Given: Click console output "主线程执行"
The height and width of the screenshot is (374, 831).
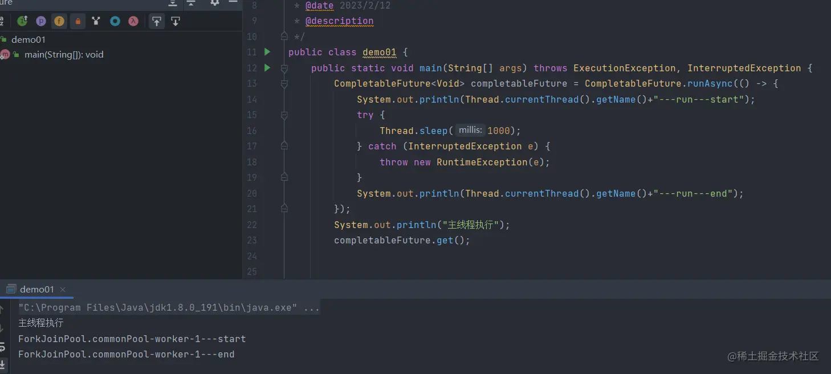Looking at the screenshot, I should click(x=41, y=323).
